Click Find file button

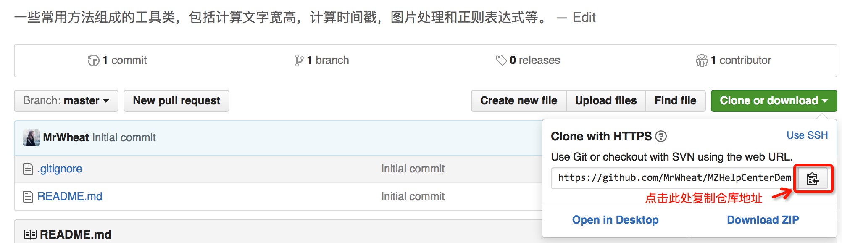click(x=675, y=101)
